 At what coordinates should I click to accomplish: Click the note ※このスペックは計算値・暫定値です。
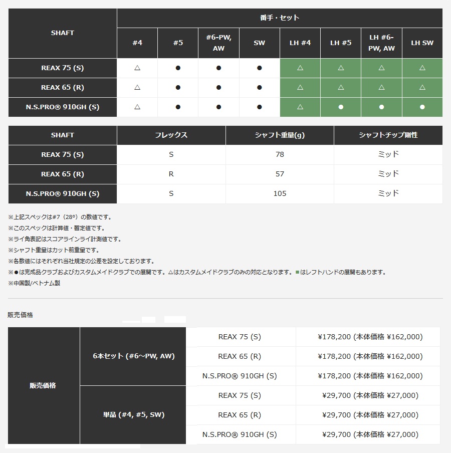coord(57,228)
